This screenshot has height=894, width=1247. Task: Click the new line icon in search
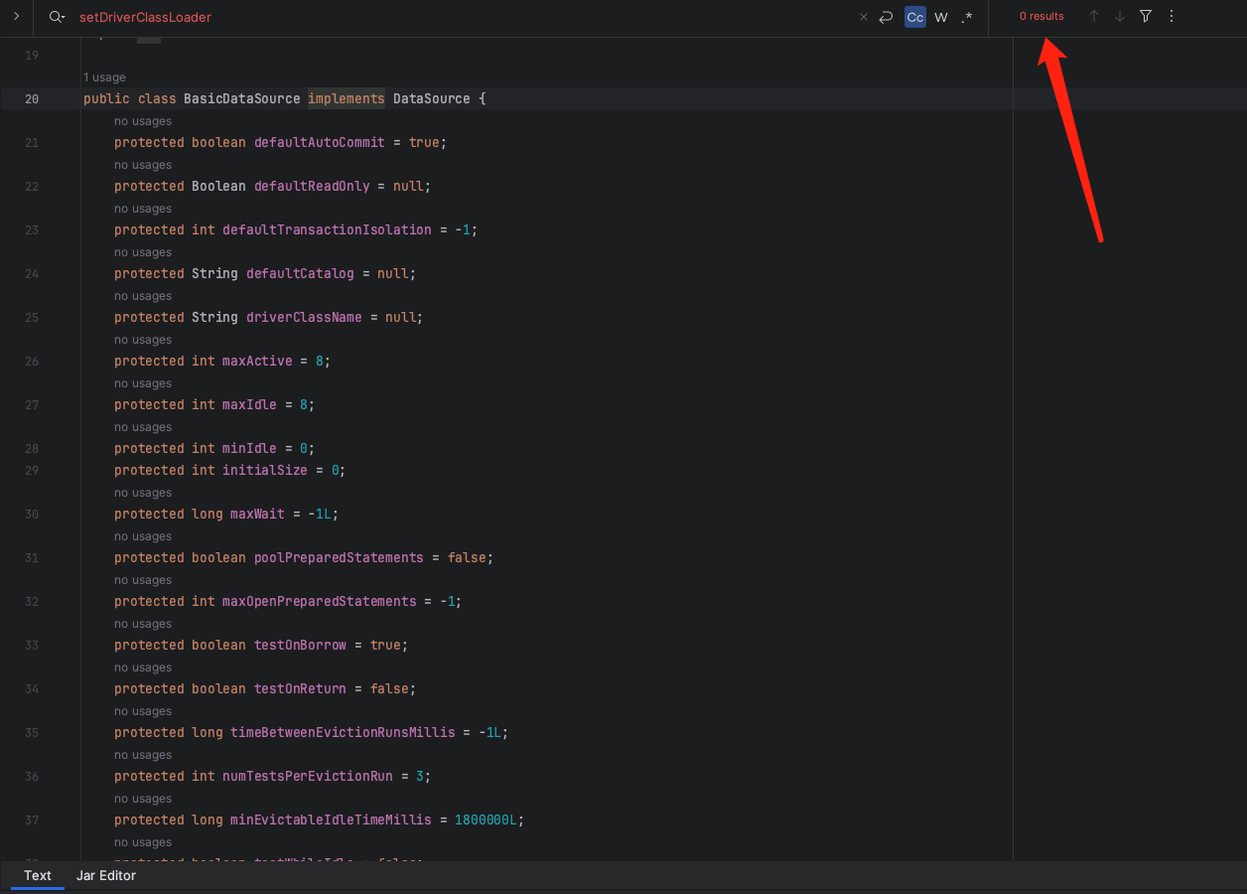(886, 17)
